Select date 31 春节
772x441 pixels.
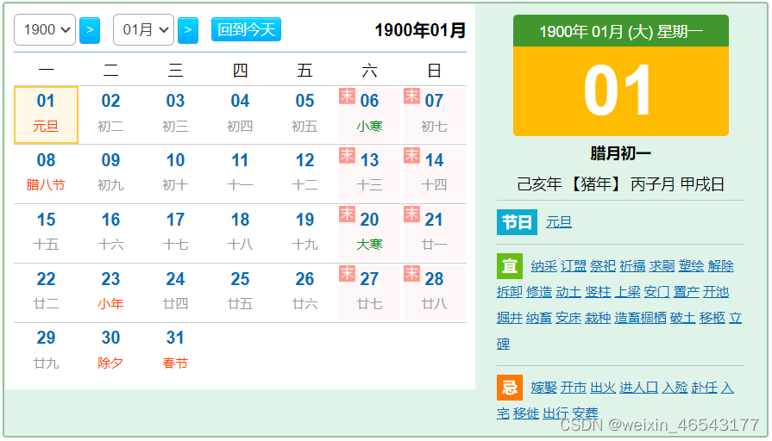(x=175, y=351)
